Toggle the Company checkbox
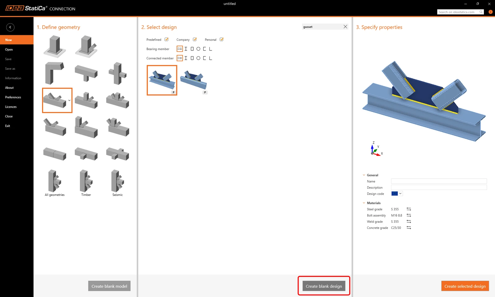This screenshot has width=495, height=297. 195,40
